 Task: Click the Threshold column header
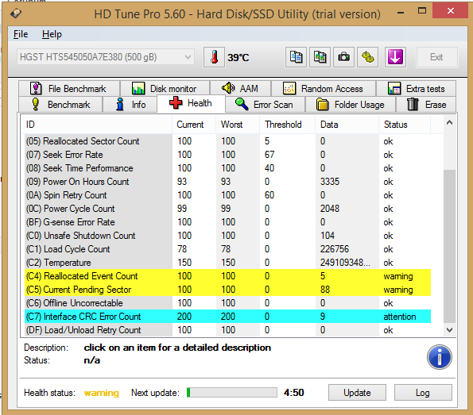coord(288,125)
